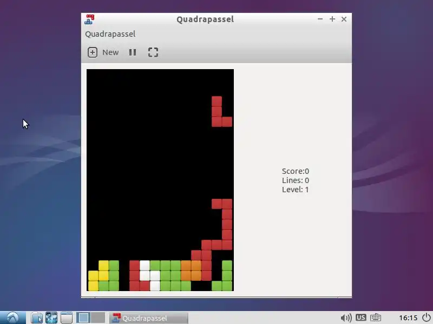Switch to the first workspace
The height and width of the screenshot is (324, 433).
tap(83, 318)
